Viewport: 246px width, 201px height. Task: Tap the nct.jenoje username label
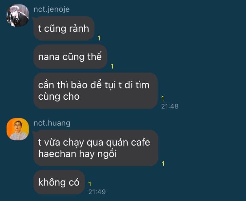[x=51, y=9]
